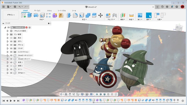Select the Hole tool
Screen dimensions: 187x105
(x=42, y=15)
